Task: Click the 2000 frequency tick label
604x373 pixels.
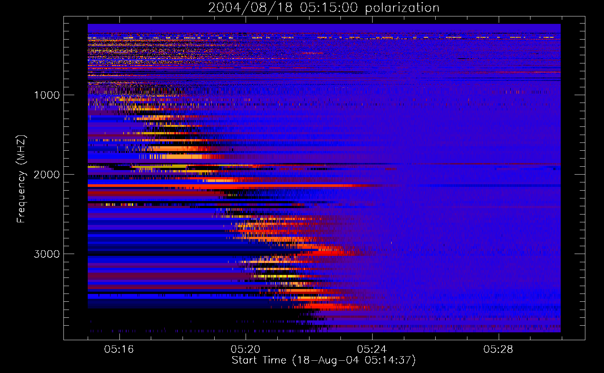Action: click(x=47, y=175)
